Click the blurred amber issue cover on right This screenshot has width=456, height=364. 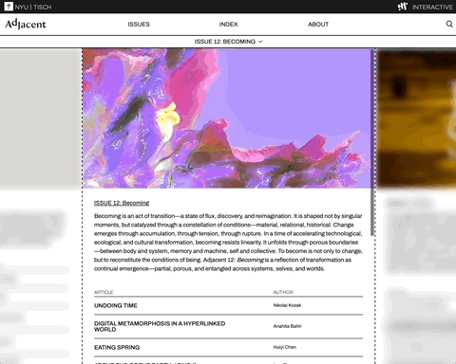click(x=417, y=119)
